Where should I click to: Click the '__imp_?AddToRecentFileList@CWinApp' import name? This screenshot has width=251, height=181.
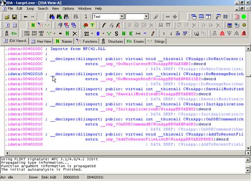[157, 139]
